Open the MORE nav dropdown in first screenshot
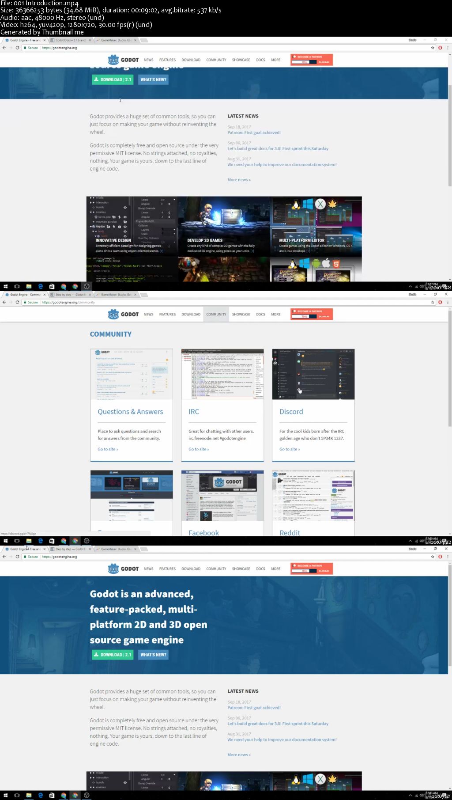 276,60
